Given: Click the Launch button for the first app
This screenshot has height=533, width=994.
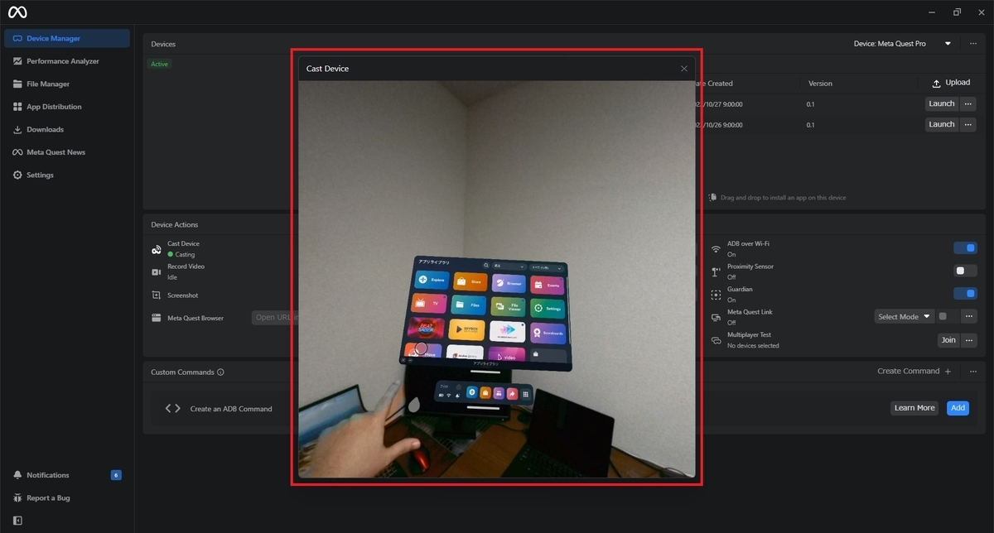Looking at the screenshot, I should click(x=941, y=103).
